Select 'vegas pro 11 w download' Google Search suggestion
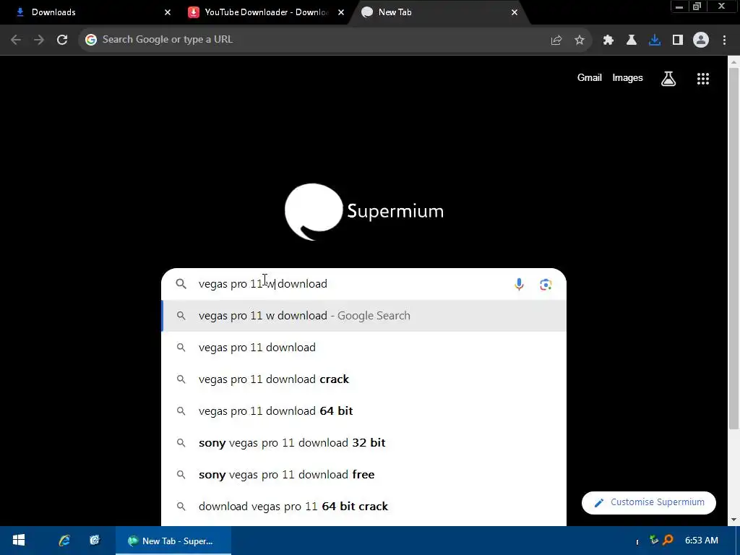Screen dimensions: 740x555 pyautogui.click(x=364, y=316)
